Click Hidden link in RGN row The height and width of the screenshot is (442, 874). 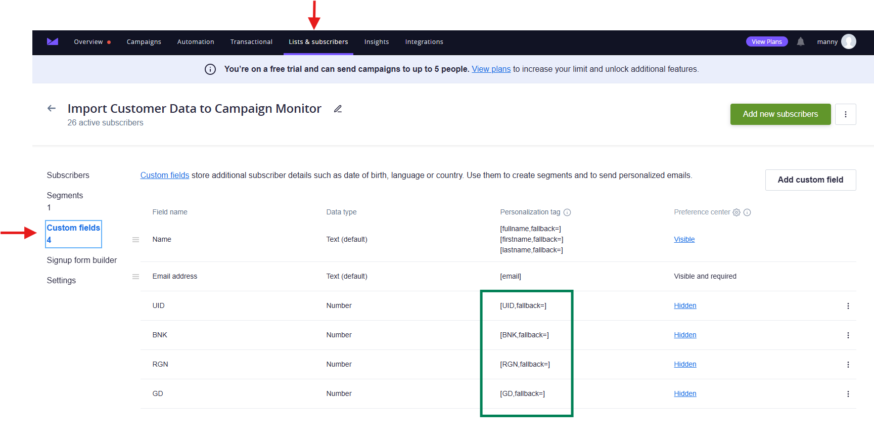point(685,365)
